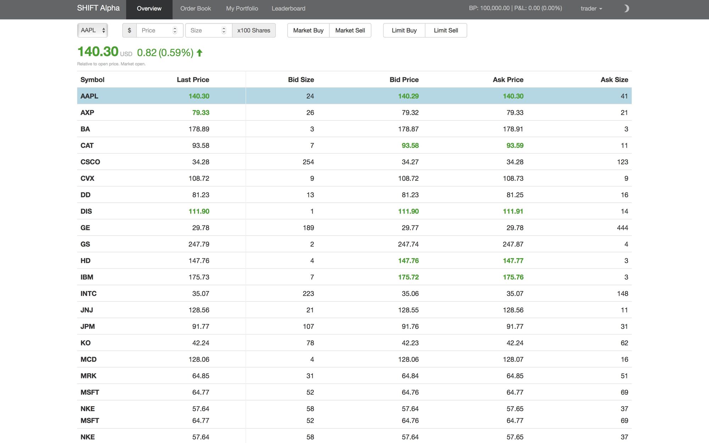The width and height of the screenshot is (709, 443).
Task: Open the Leaderboard tab
Action: pos(289,9)
